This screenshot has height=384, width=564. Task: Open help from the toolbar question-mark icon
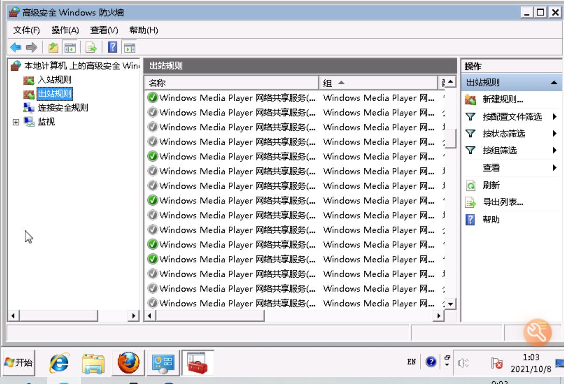(112, 47)
